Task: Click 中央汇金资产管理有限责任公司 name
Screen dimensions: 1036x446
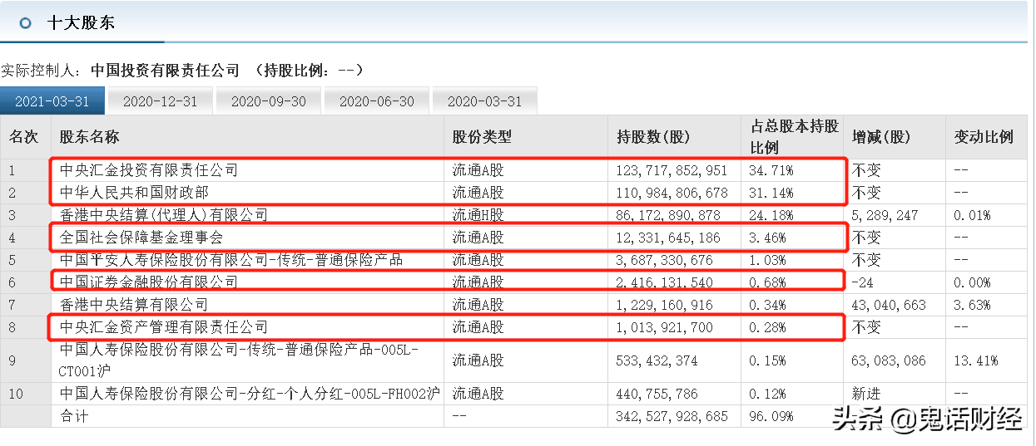Action: (x=164, y=327)
